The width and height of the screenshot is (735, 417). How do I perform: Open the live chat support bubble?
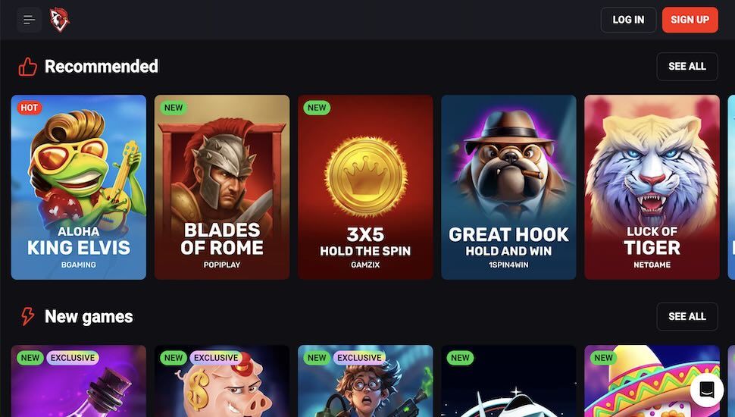[707, 390]
